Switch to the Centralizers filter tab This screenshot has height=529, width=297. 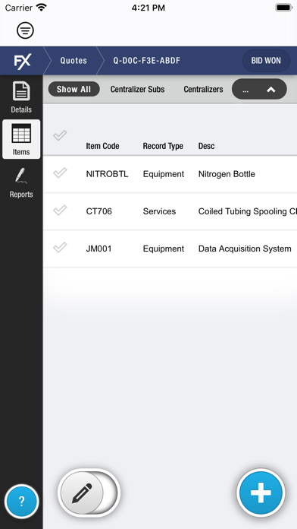(x=203, y=90)
